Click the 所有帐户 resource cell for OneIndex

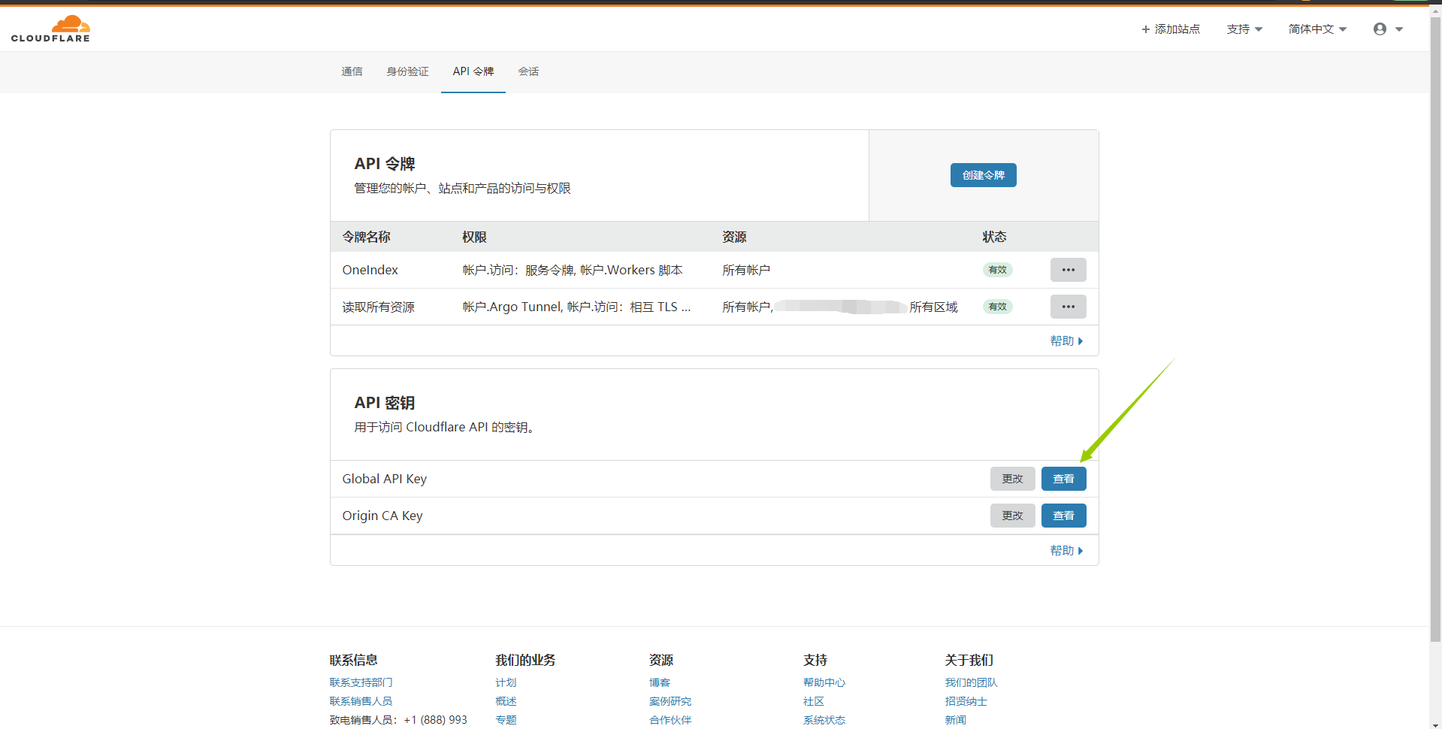click(x=746, y=270)
